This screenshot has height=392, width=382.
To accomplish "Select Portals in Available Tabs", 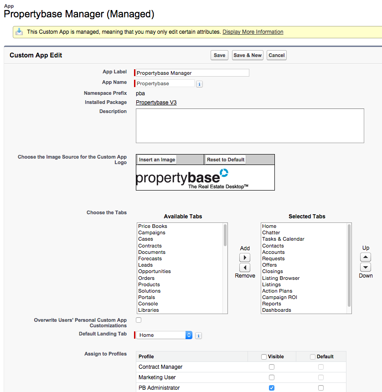I will point(146,297).
